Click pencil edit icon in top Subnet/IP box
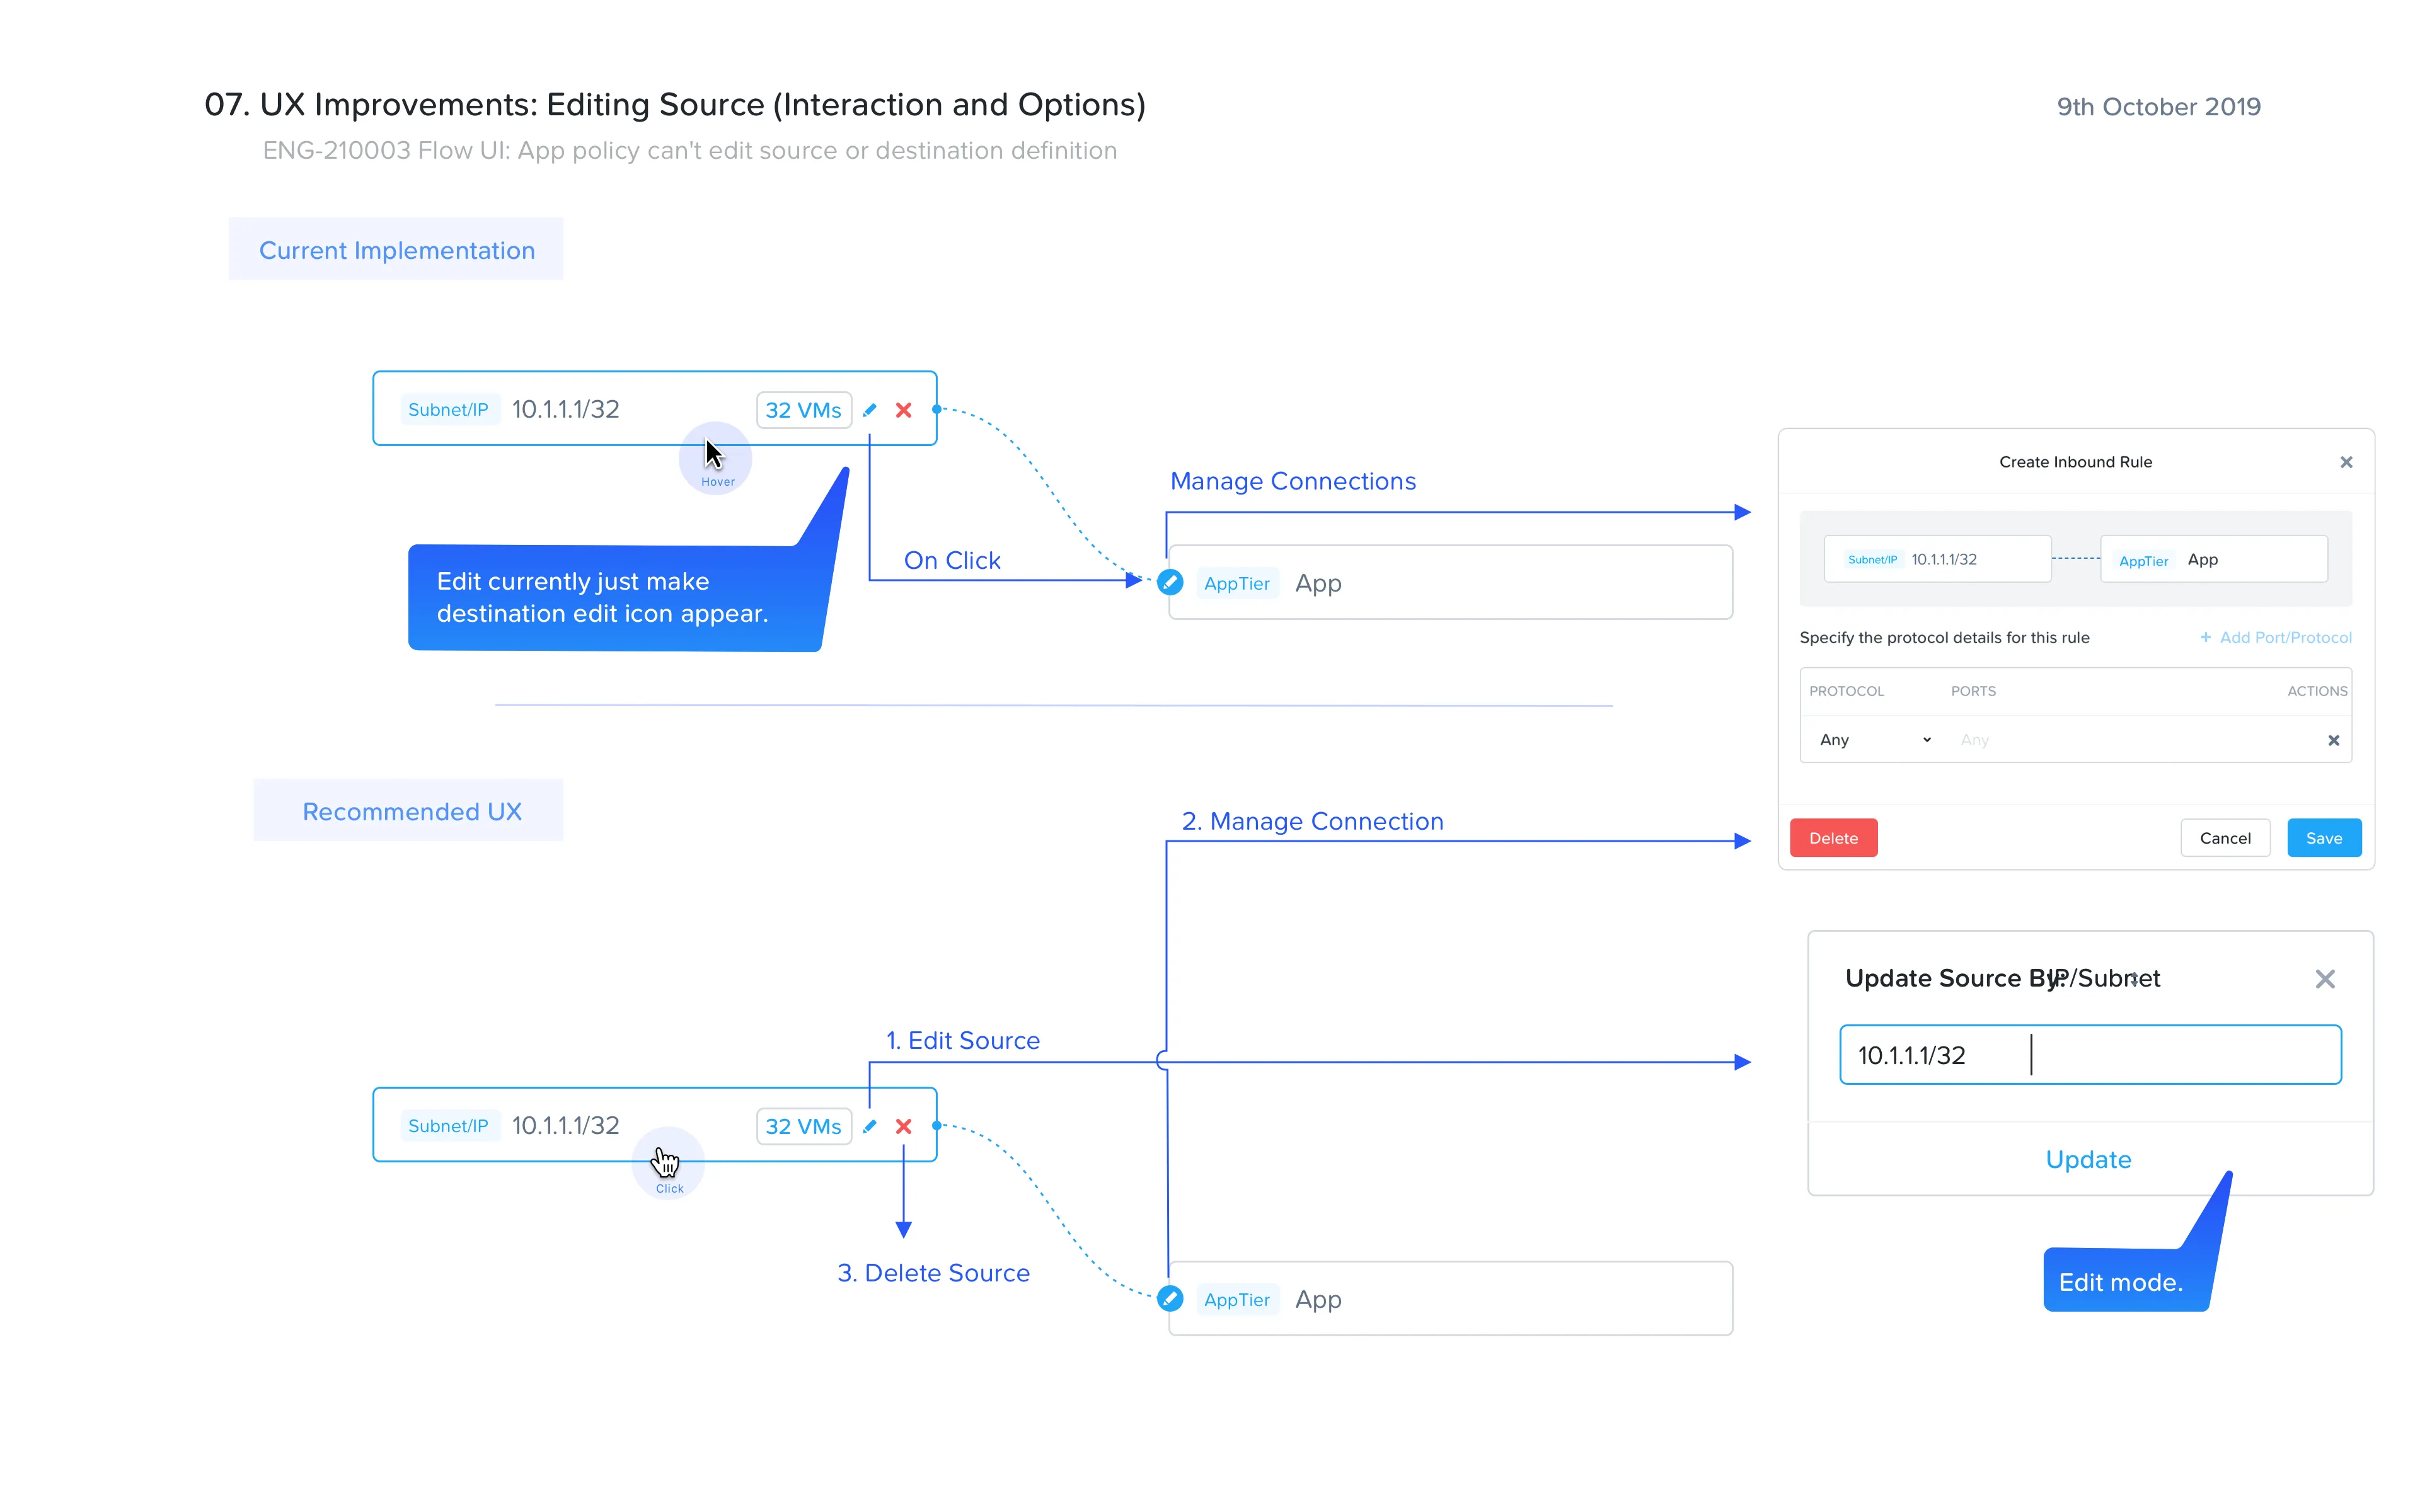 click(869, 410)
